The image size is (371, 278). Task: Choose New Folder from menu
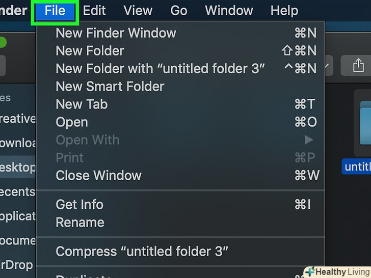(x=90, y=51)
